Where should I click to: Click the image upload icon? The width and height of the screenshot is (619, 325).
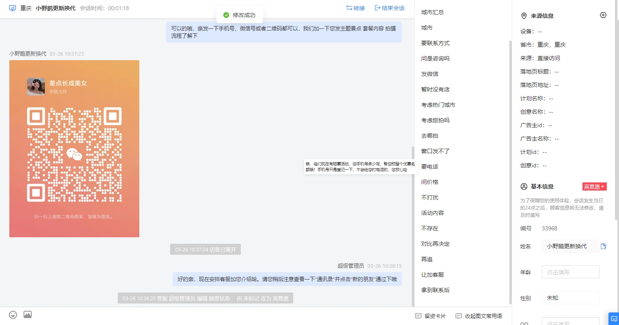point(28,314)
